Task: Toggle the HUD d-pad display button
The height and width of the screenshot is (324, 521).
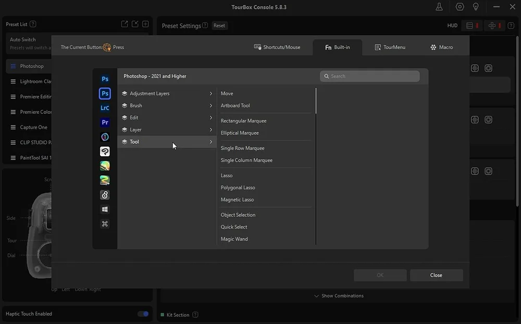Action: coord(494,26)
